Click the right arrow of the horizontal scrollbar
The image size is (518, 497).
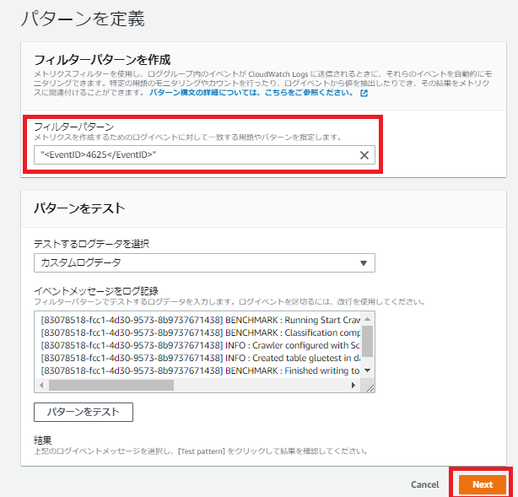pos(353,386)
